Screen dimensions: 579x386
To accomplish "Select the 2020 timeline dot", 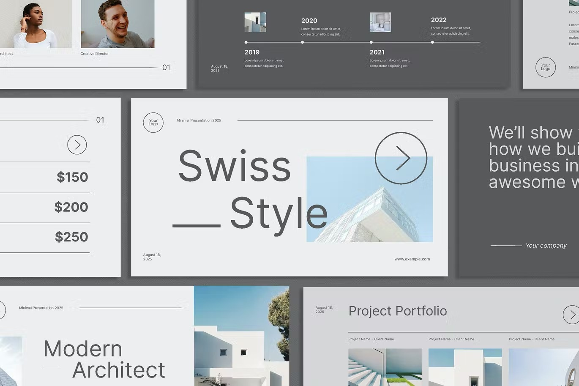I will [302, 42].
